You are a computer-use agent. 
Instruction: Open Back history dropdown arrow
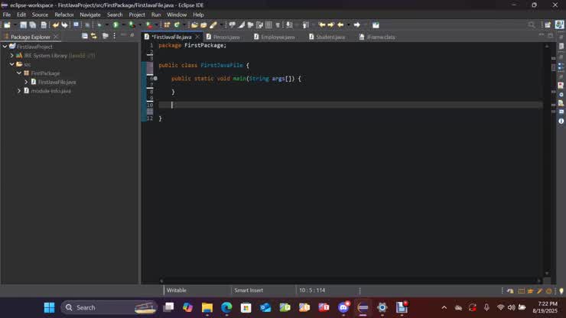point(348,25)
